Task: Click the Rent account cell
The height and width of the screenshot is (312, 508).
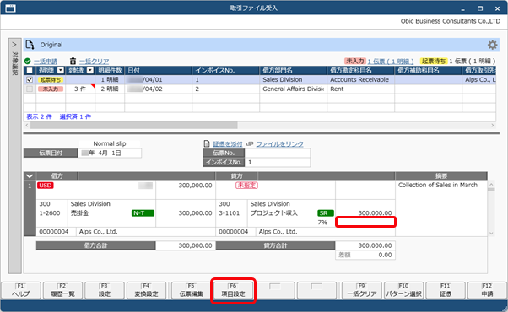Action: pos(360,89)
